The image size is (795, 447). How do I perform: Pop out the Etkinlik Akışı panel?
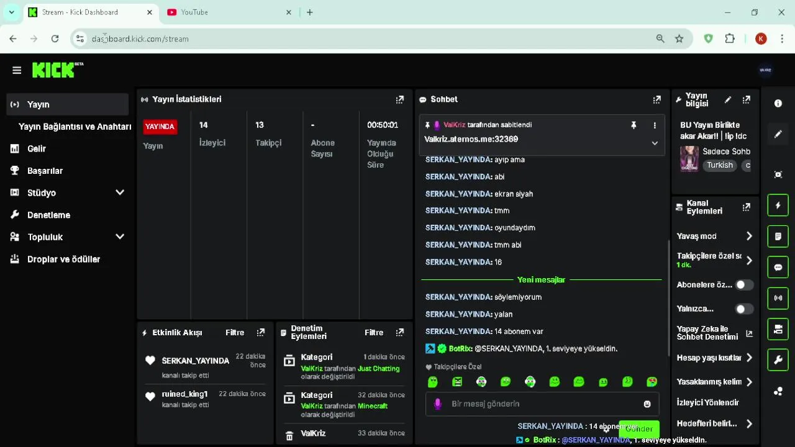click(261, 333)
